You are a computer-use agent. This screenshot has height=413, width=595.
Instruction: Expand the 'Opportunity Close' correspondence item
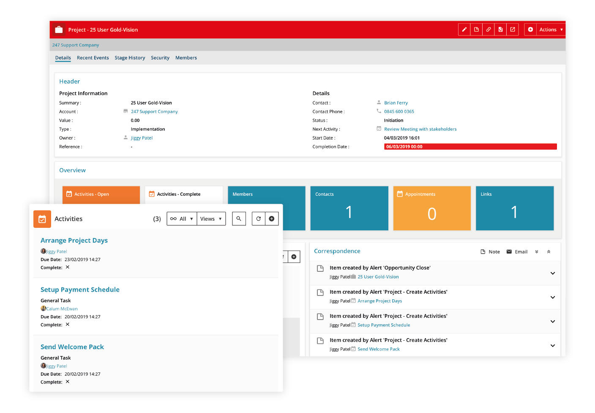[553, 273]
